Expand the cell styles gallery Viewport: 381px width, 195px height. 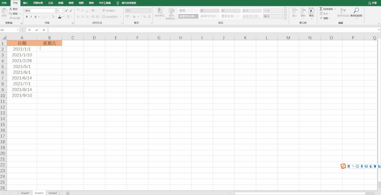[x=286, y=18]
